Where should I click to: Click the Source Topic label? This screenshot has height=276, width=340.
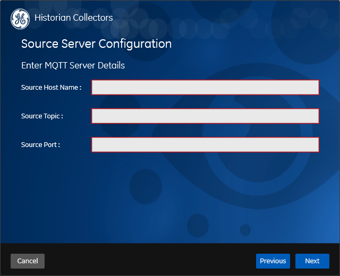point(42,116)
